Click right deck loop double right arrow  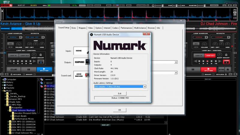click(220, 61)
